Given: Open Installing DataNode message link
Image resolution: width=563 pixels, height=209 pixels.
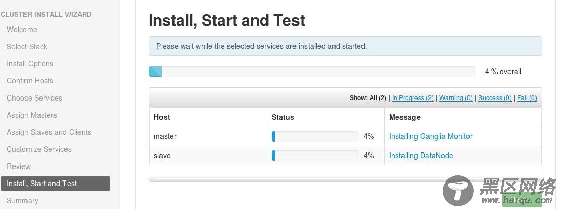Looking at the screenshot, I should click(421, 156).
